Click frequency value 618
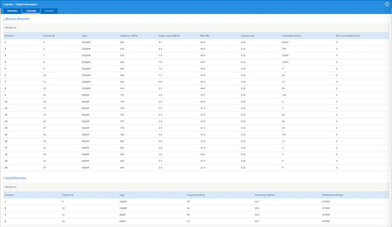392x227 pixels. pyautogui.click(x=122, y=49)
